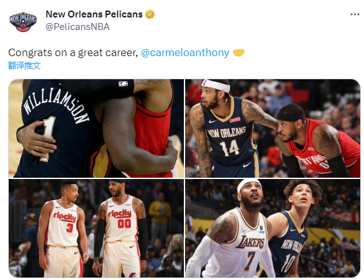Click the handshake emoji in the tweet
Image resolution: width=364 pixels, height=280 pixels.
point(239,53)
